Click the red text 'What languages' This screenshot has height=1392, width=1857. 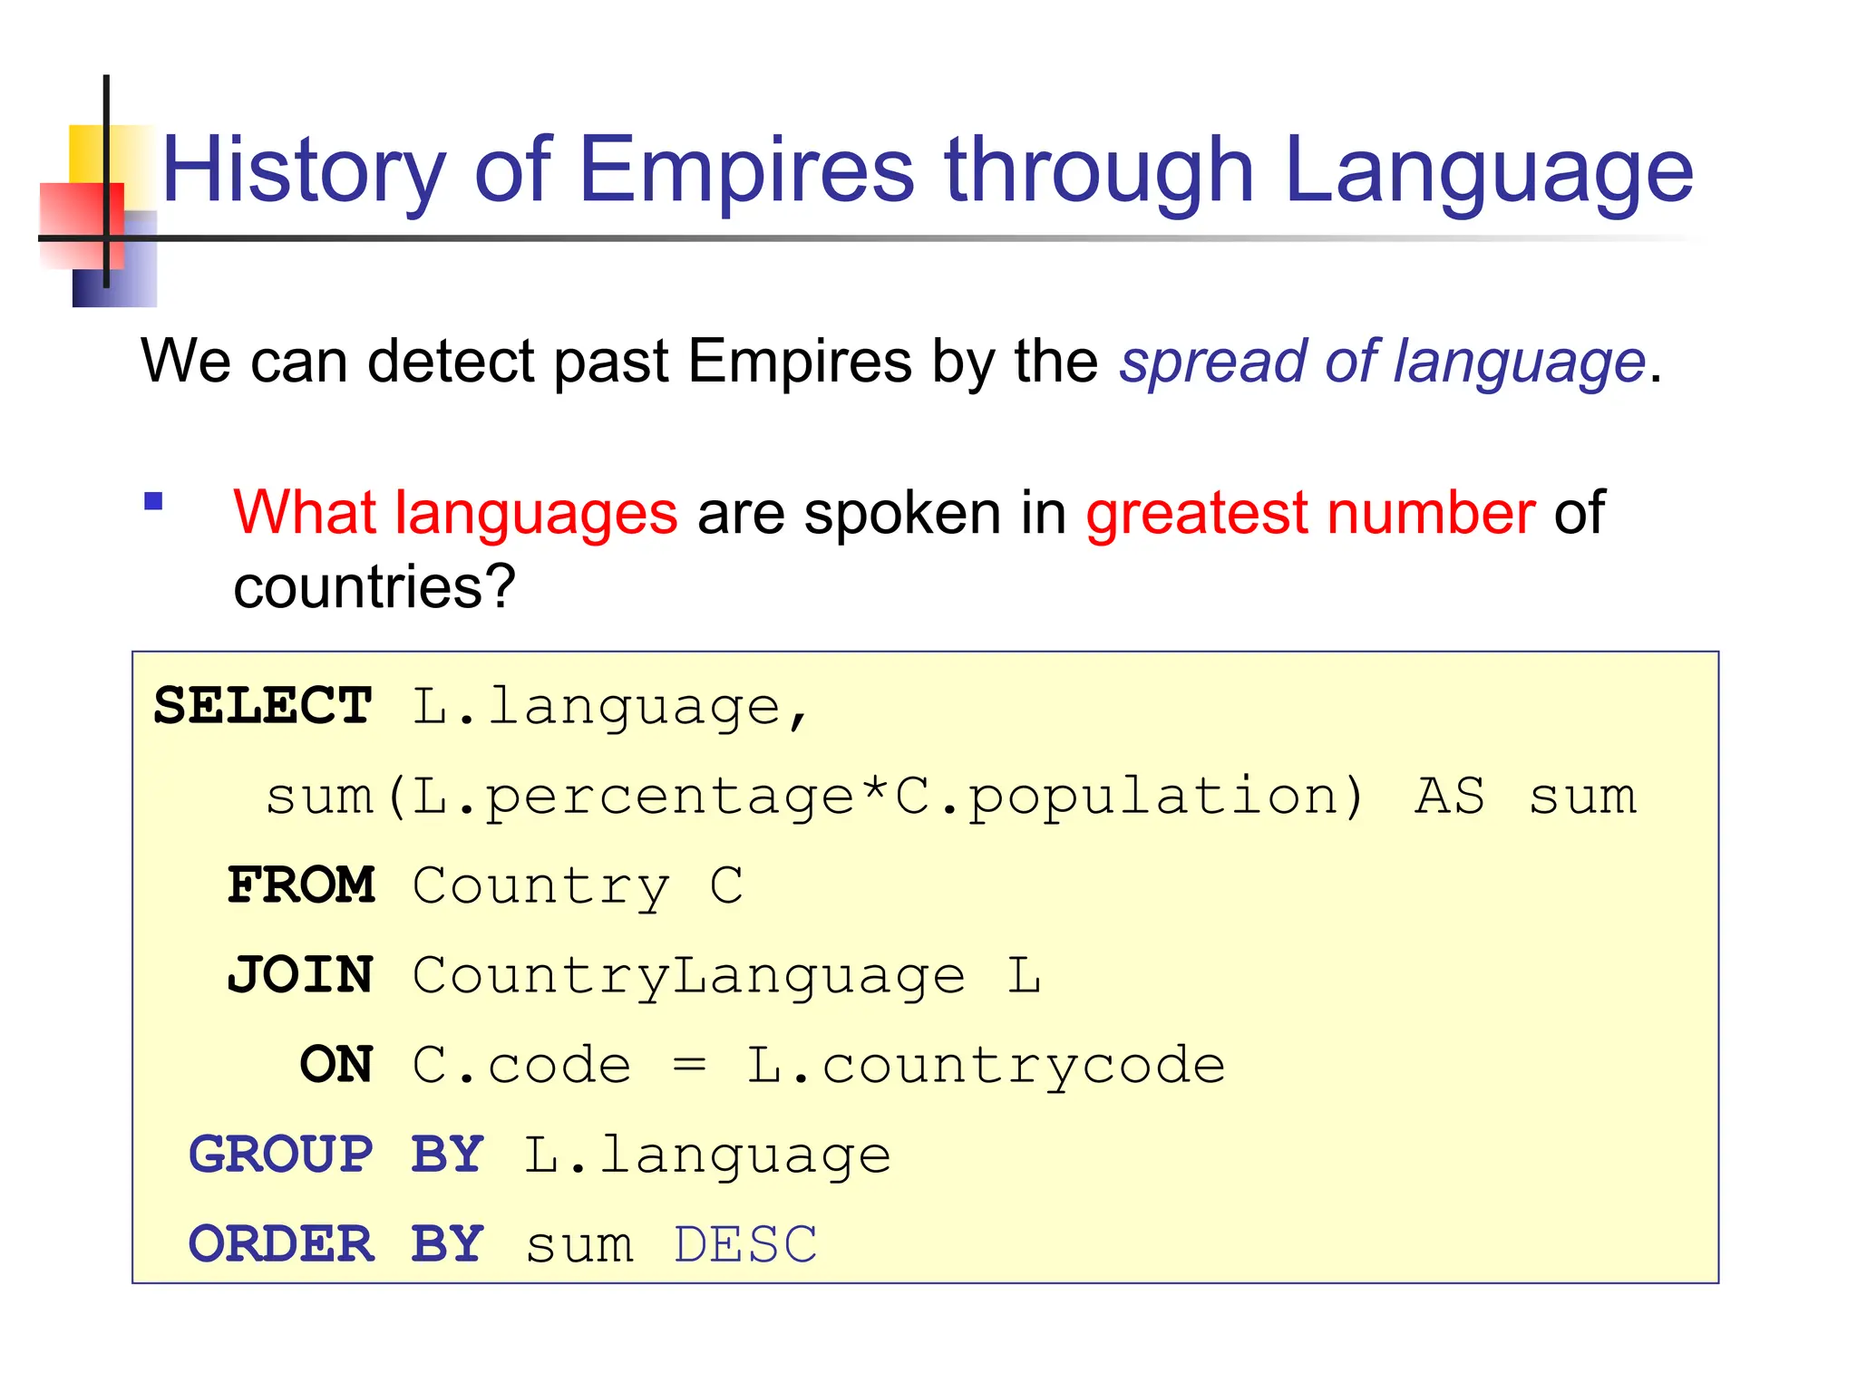coord(455,513)
